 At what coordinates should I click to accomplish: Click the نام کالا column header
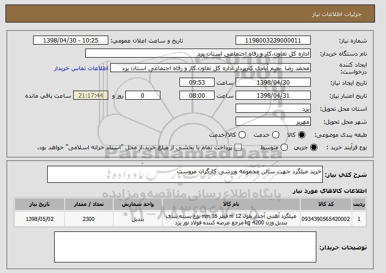pyautogui.click(x=231, y=204)
